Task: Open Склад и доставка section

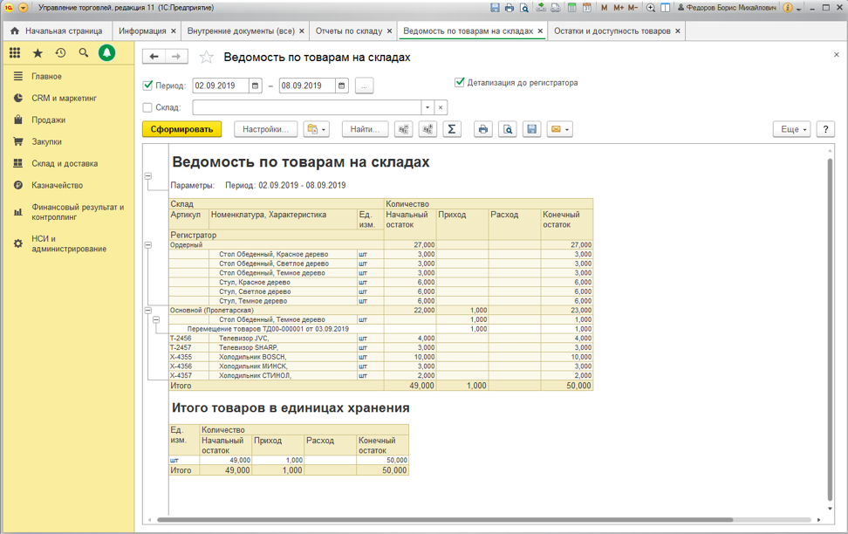Action: click(x=65, y=163)
